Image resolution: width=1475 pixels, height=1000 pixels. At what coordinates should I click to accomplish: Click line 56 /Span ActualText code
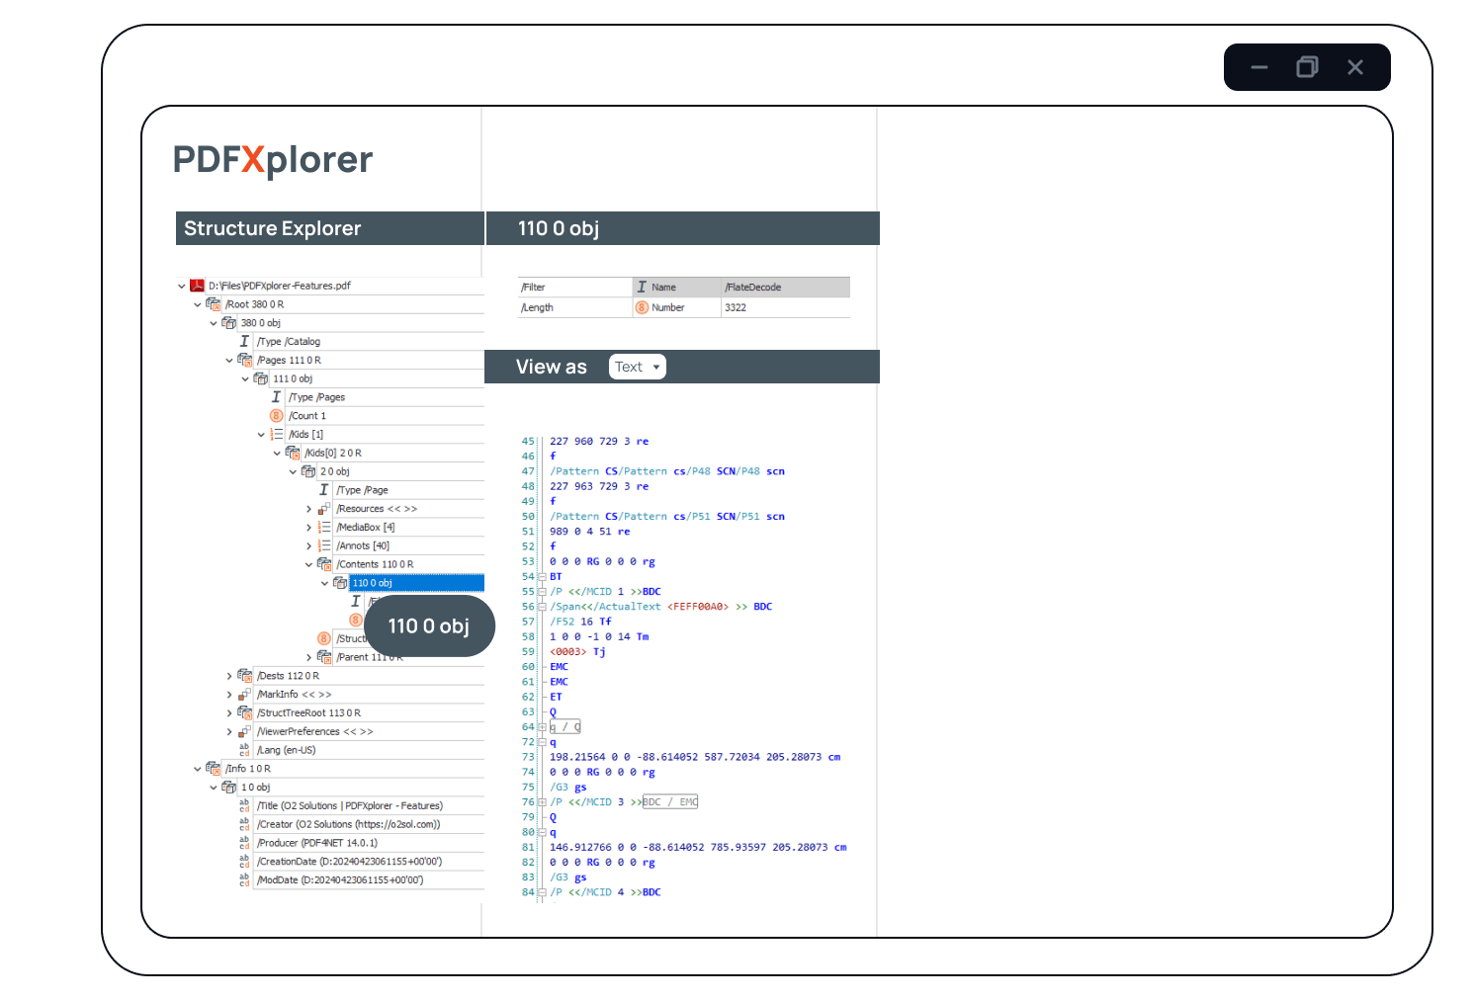click(x=660, y=607)
